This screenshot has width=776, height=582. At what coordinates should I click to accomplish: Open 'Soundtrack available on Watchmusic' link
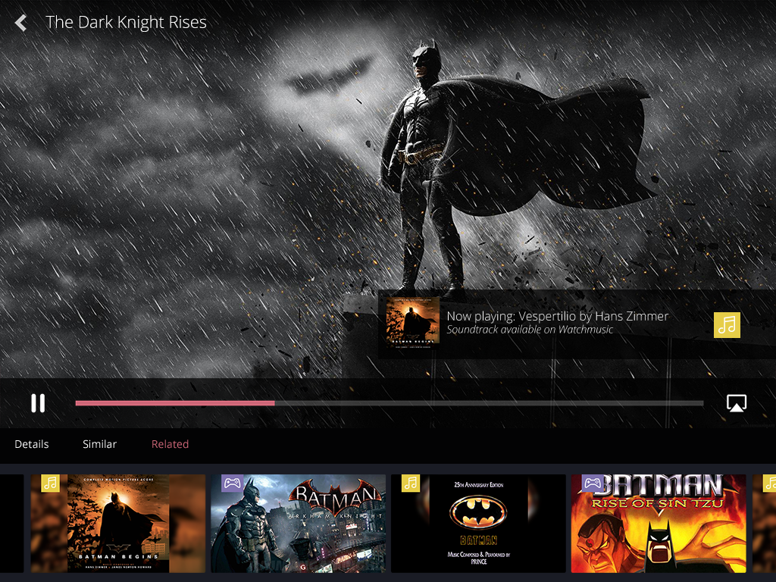coord(530,330)
